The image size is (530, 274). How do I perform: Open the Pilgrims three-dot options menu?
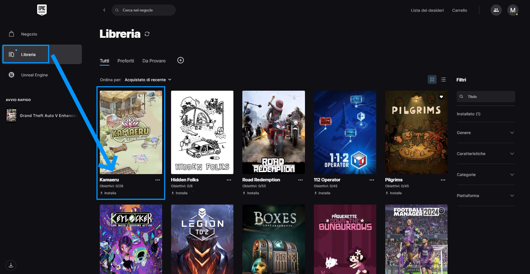coord(443,180)
